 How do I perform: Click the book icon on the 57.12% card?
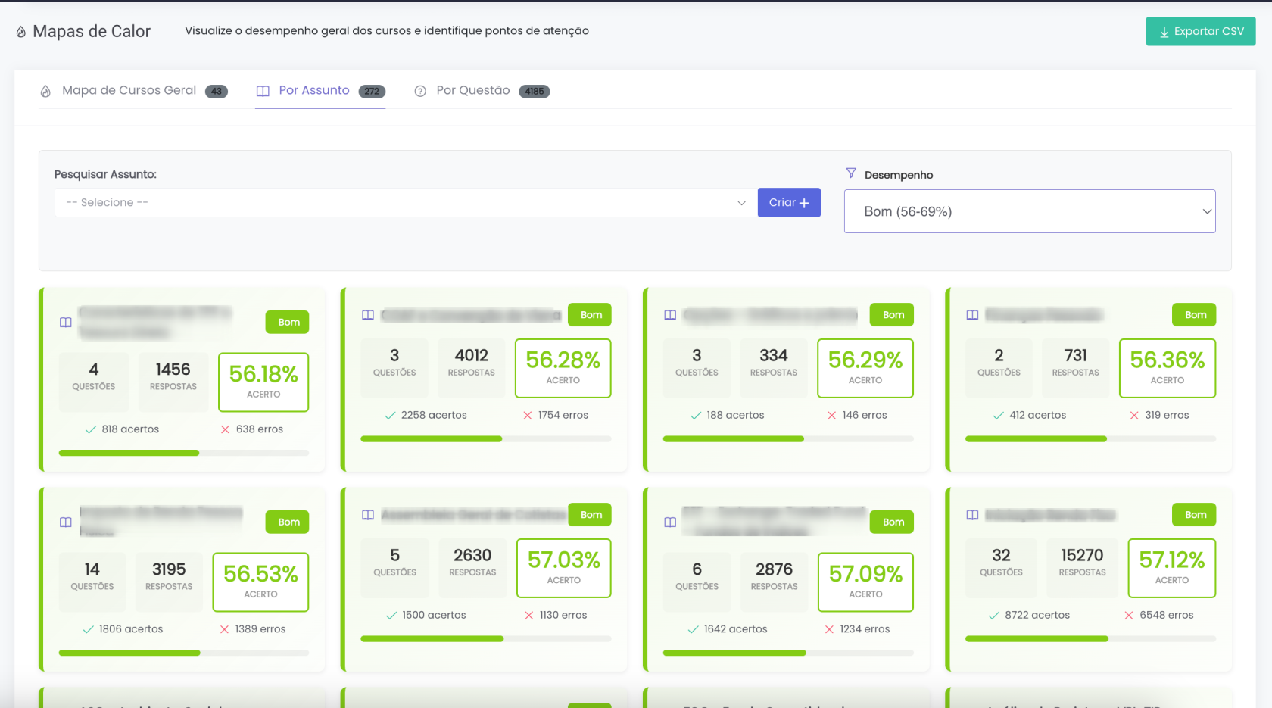972,515
